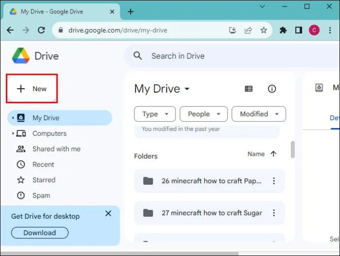Open folder 27 minecraft how to craft Sugar

click(x=209, y=213)
